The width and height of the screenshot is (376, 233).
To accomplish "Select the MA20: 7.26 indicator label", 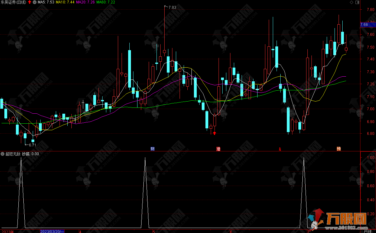I will tap(85, 2).
